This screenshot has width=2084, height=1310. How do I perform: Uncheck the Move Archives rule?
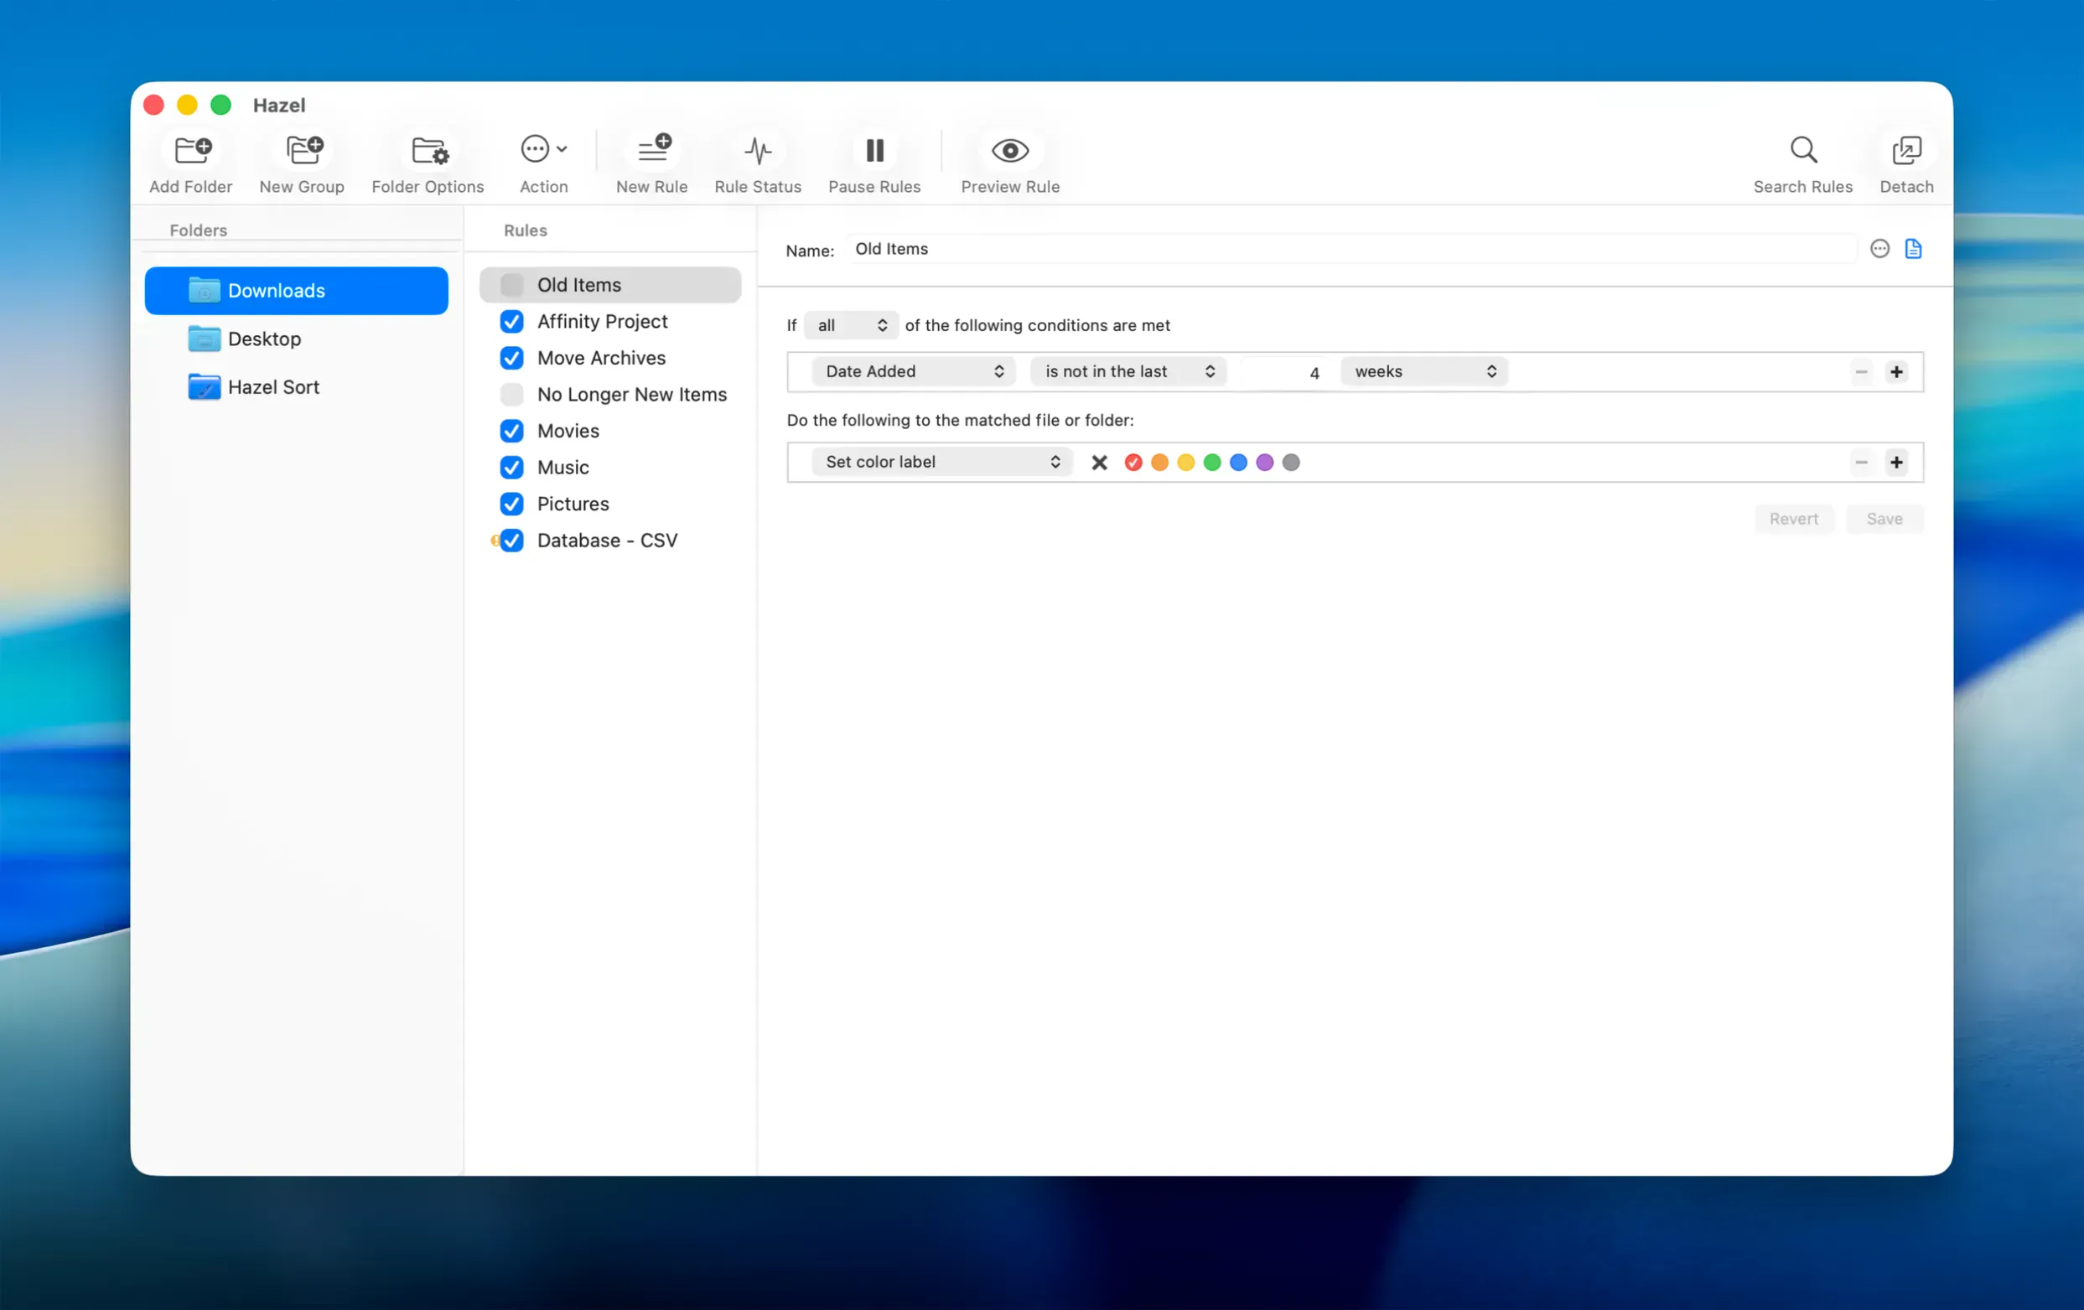(512, 358)
